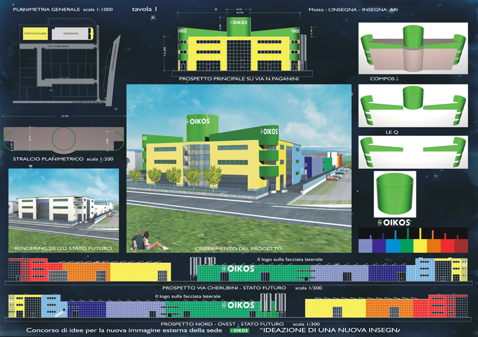Click the '12,00' height dimension on elevation

(165, 51)
